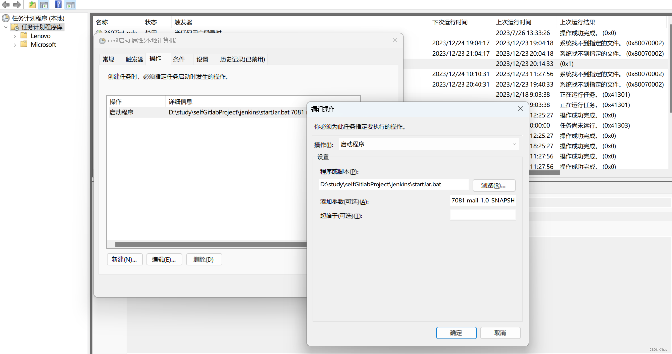
Task: Expand the Microsoft tree node
Action: click(x=15, y=45)
